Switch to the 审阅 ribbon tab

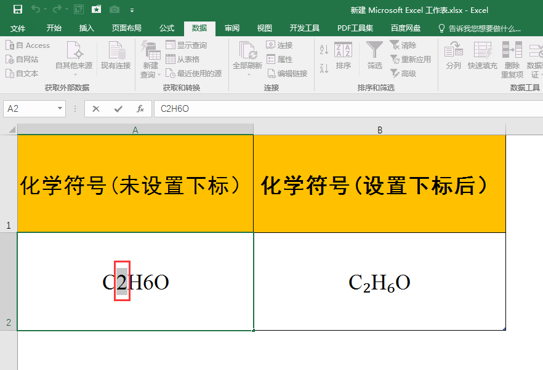coord(232,28)
